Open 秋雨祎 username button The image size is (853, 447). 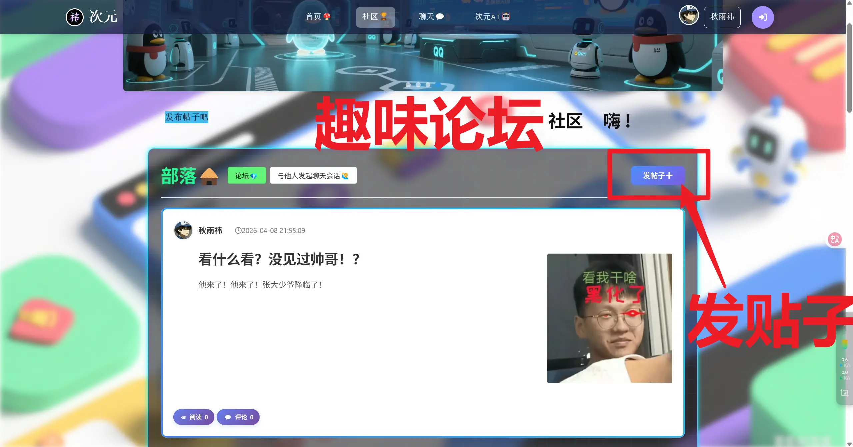722,17
